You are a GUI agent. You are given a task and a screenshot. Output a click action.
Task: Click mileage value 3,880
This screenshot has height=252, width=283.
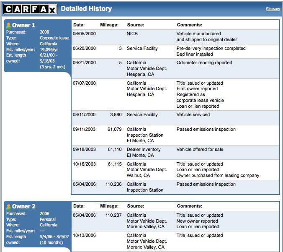click(x=116, y=114)
